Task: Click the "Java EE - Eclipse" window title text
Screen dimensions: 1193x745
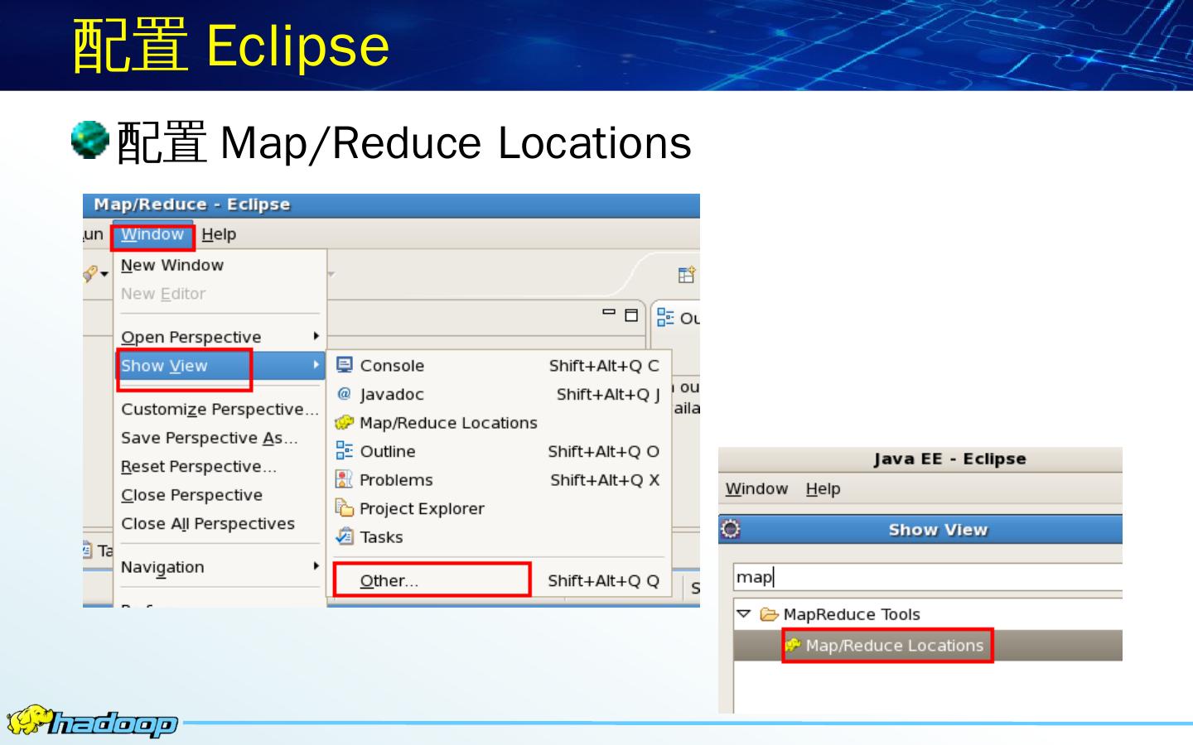Action: pos(949,459)
